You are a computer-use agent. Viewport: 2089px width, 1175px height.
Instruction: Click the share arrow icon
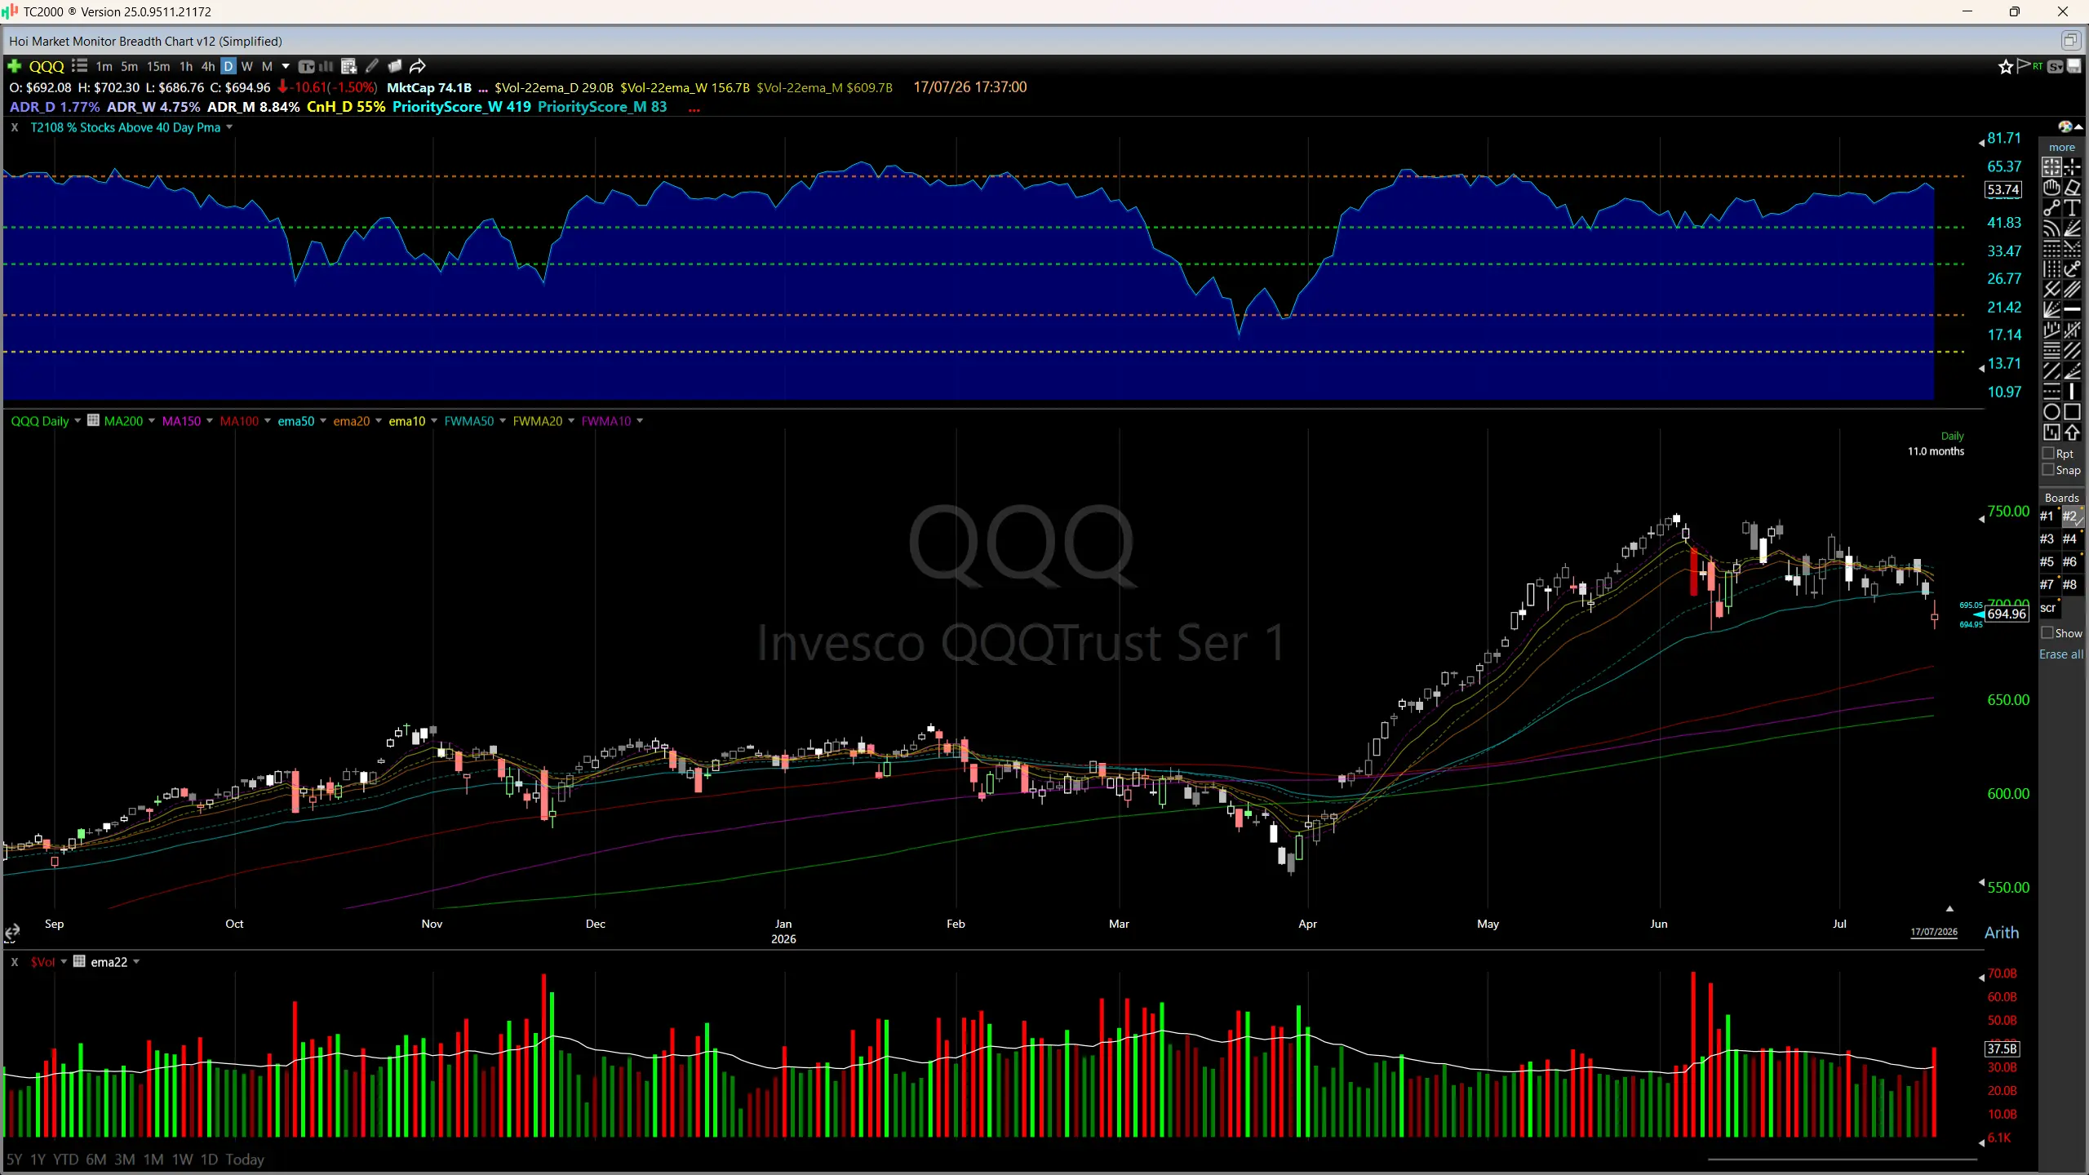[x=418, y=66]
